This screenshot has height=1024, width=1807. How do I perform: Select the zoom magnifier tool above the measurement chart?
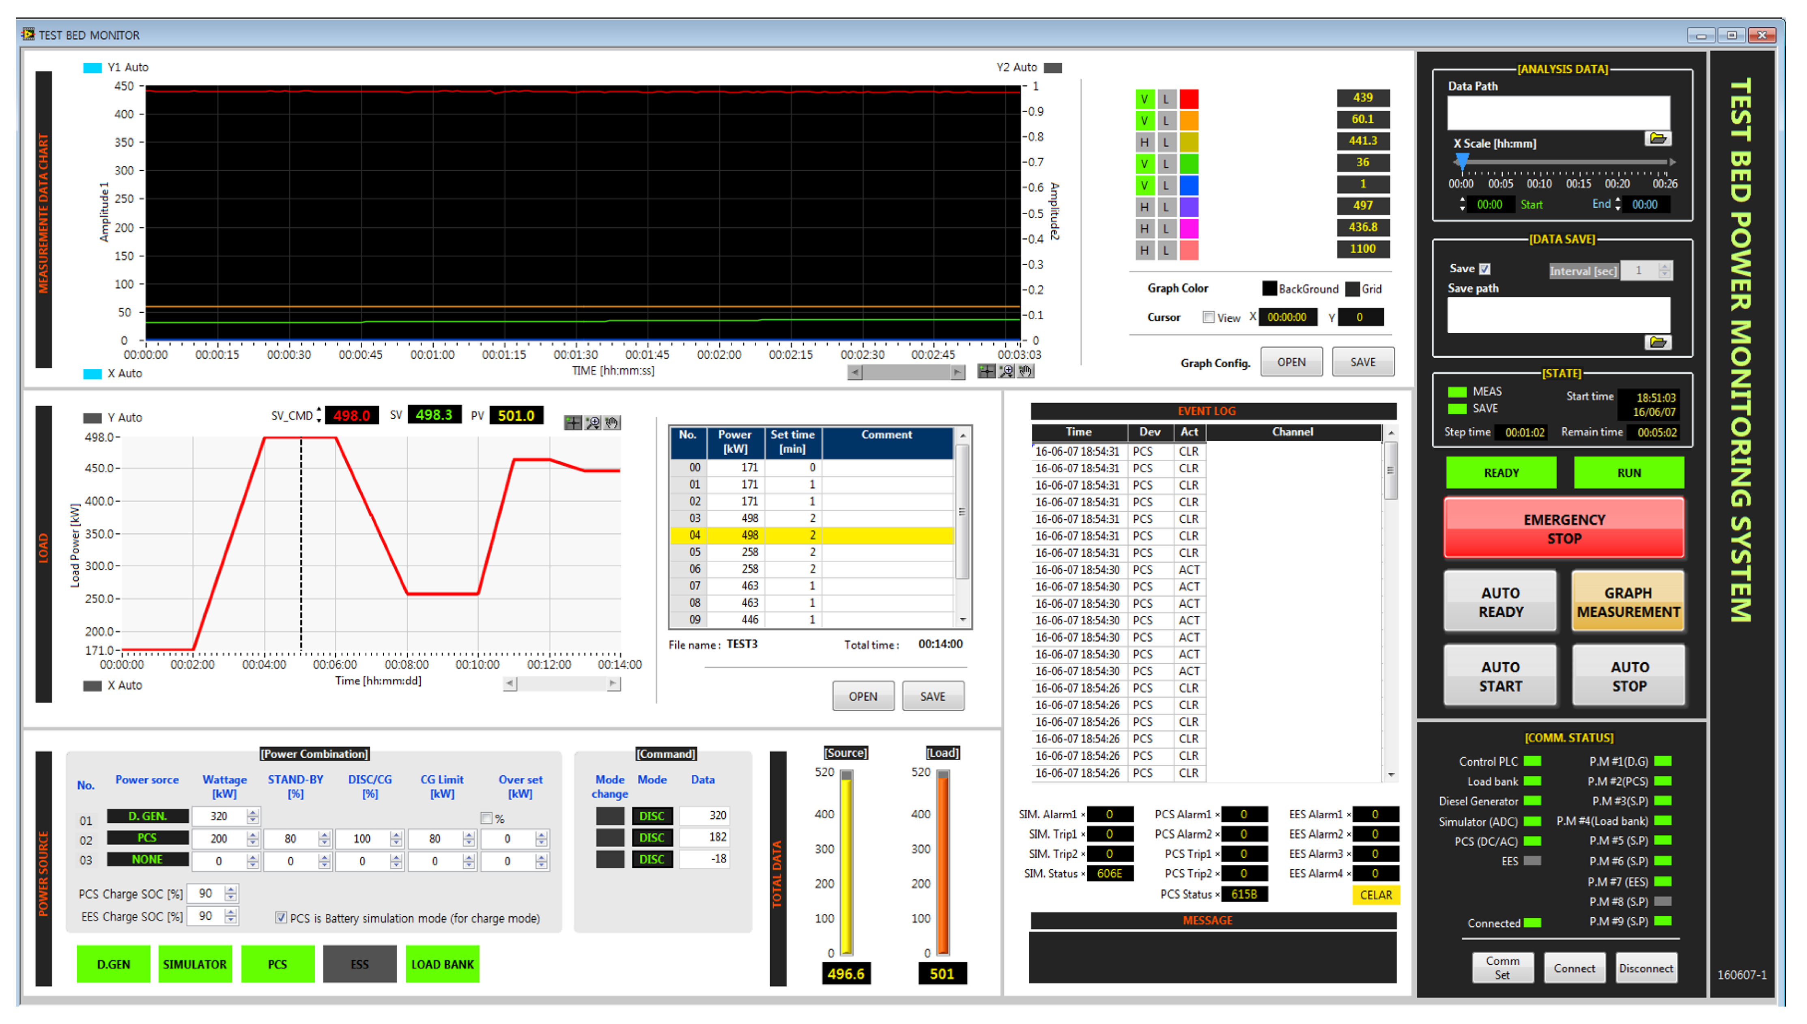1006,371
